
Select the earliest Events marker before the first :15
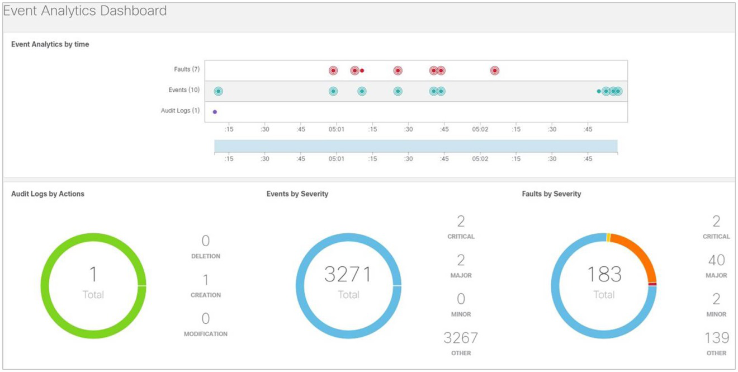coord(219,91)
